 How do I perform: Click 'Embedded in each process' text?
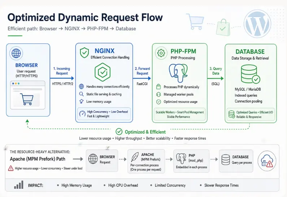click(191, 167)
